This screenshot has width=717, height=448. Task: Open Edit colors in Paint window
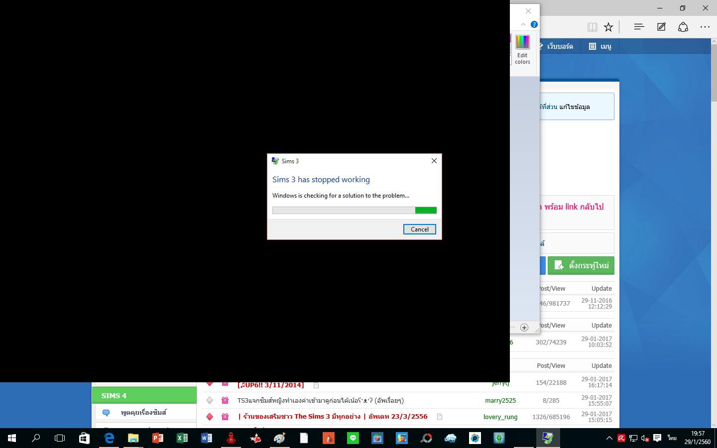point(522,50)
